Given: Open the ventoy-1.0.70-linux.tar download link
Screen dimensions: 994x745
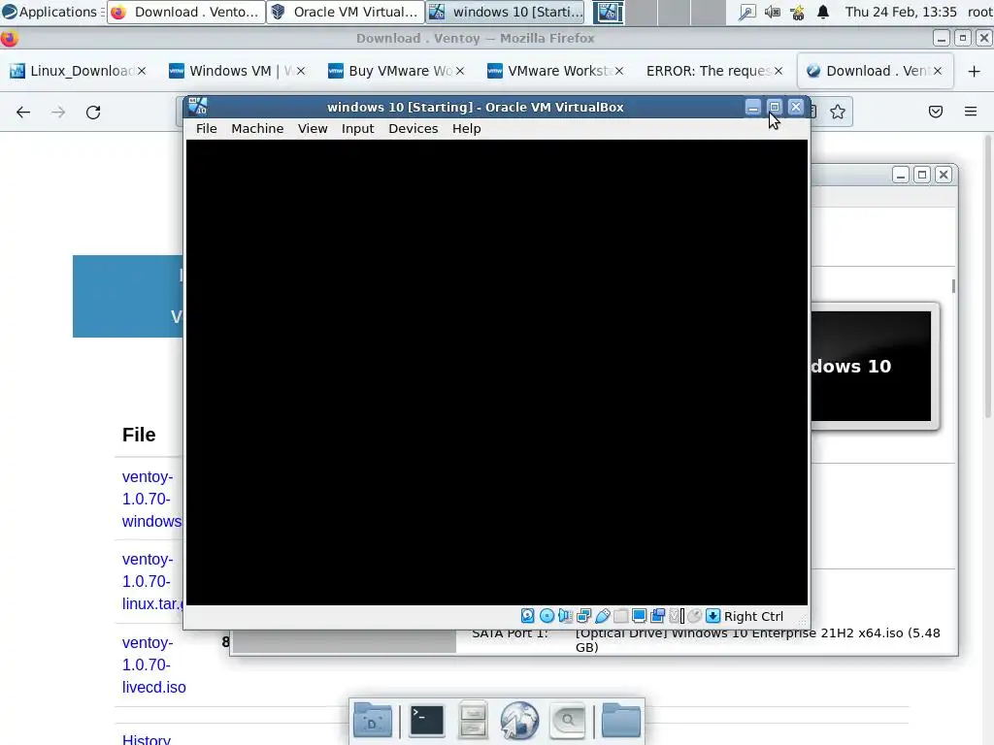Looking at the screenshot, I should [152, 581].
